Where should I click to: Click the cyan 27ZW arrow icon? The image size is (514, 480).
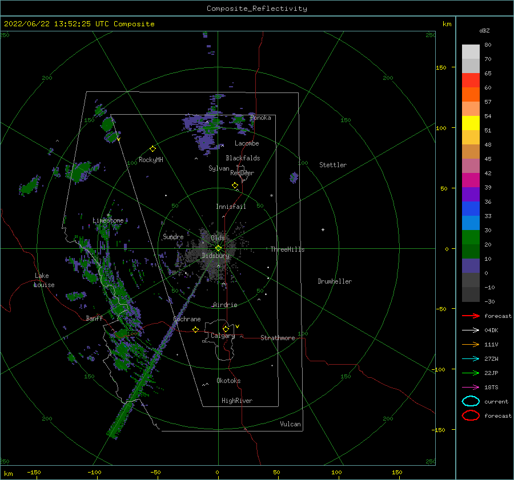point(471,359)
